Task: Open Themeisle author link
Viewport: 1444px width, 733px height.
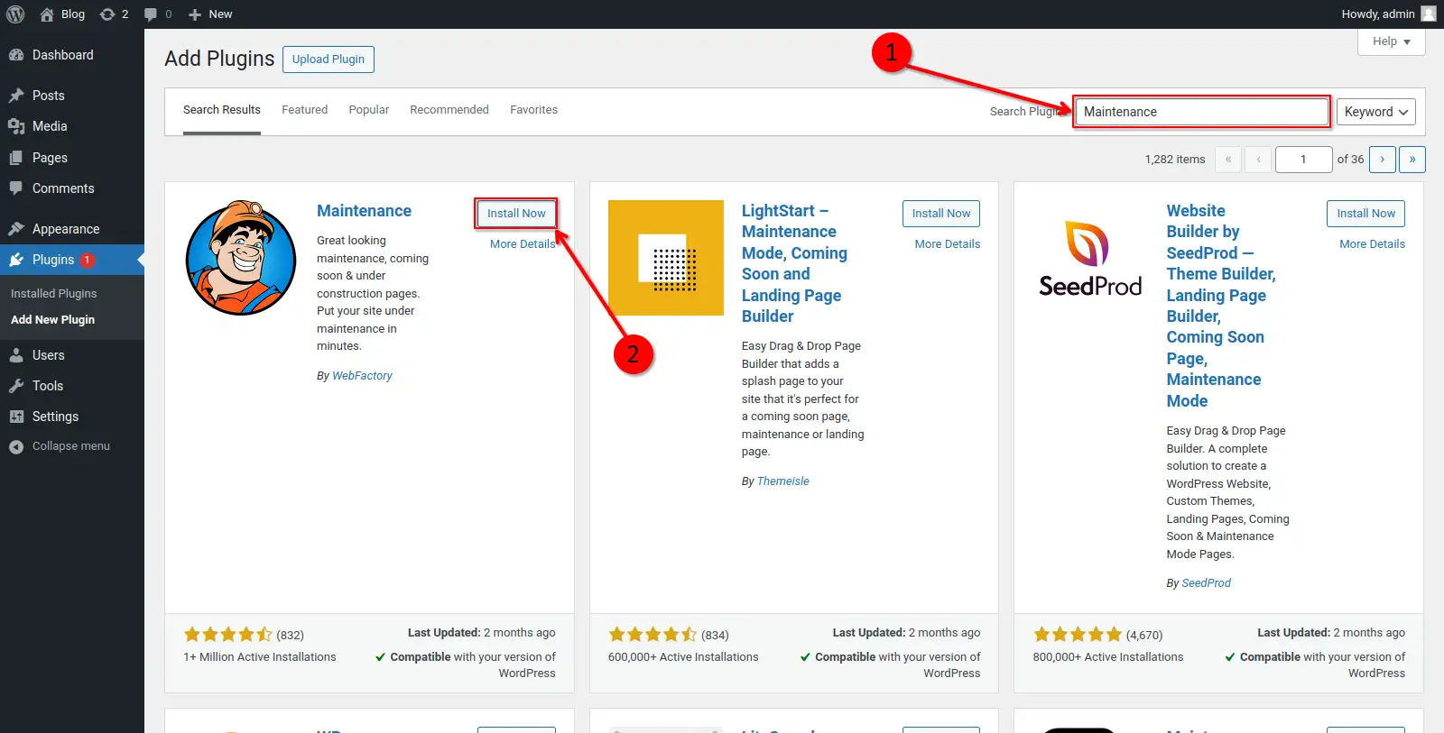Action: coord(782,481)
